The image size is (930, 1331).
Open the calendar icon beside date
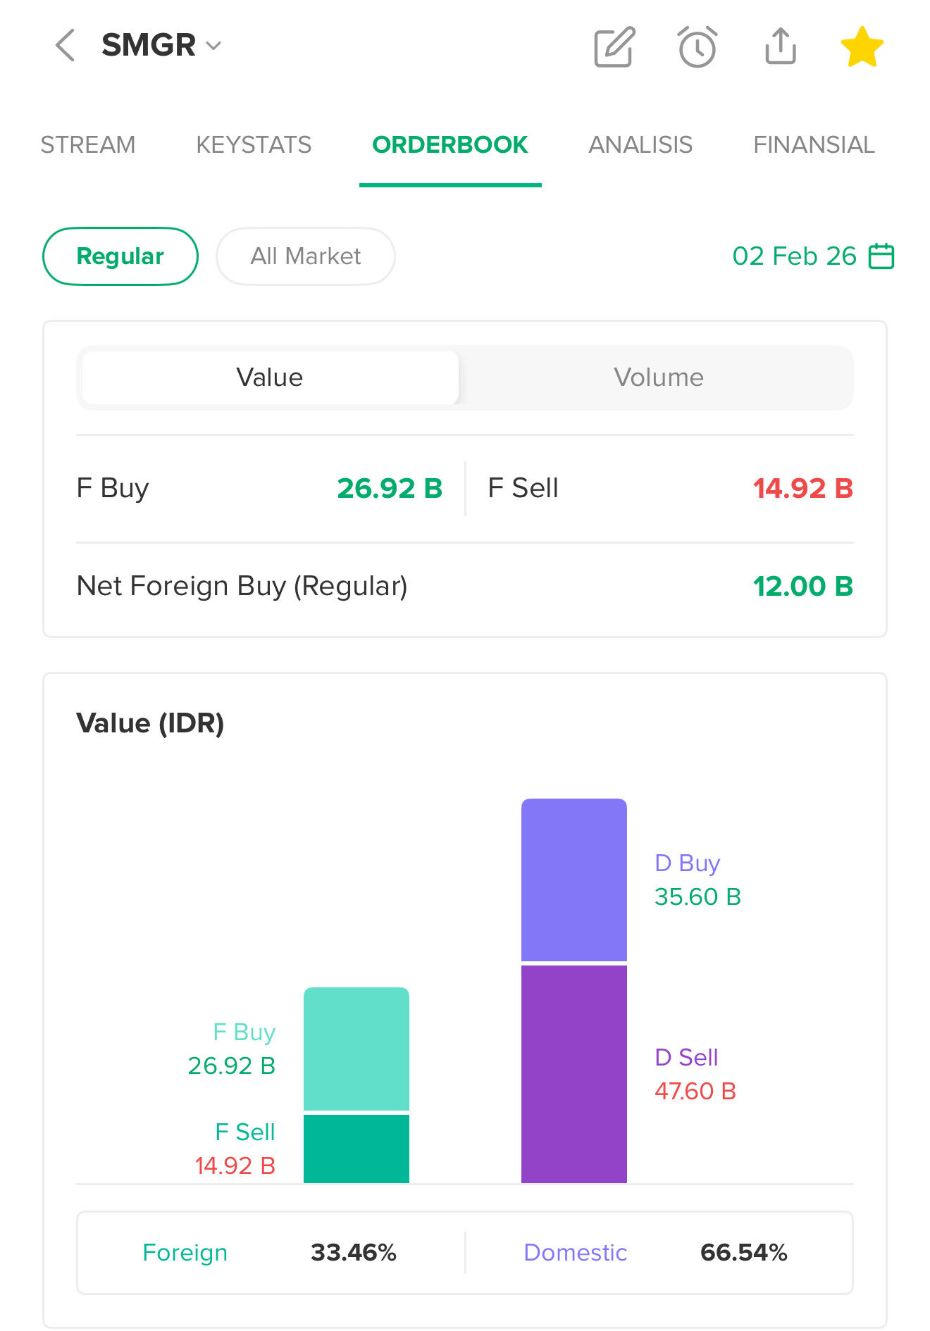point(881,256)
